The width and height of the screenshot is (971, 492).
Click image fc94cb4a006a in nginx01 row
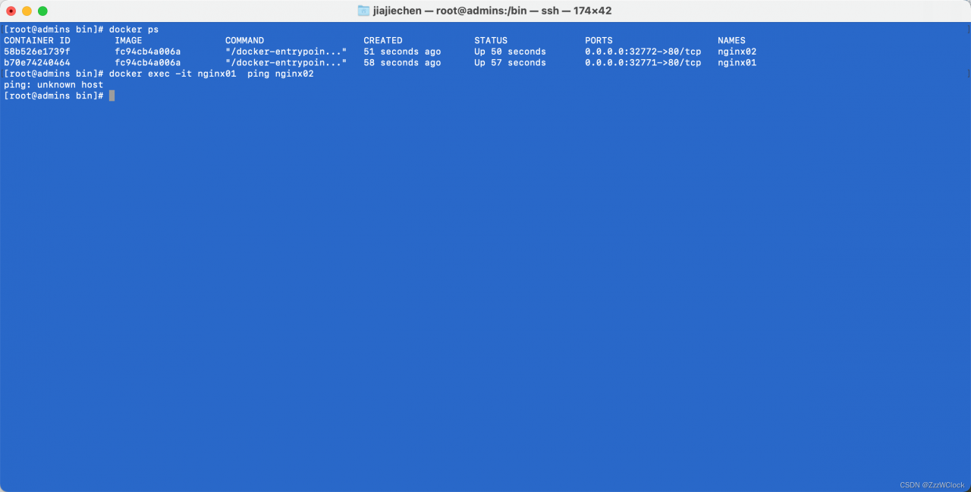click(x=148, y=63)
